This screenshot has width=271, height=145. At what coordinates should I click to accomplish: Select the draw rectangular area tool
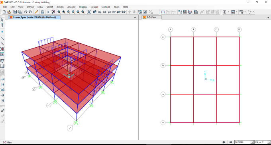[2, 66]
